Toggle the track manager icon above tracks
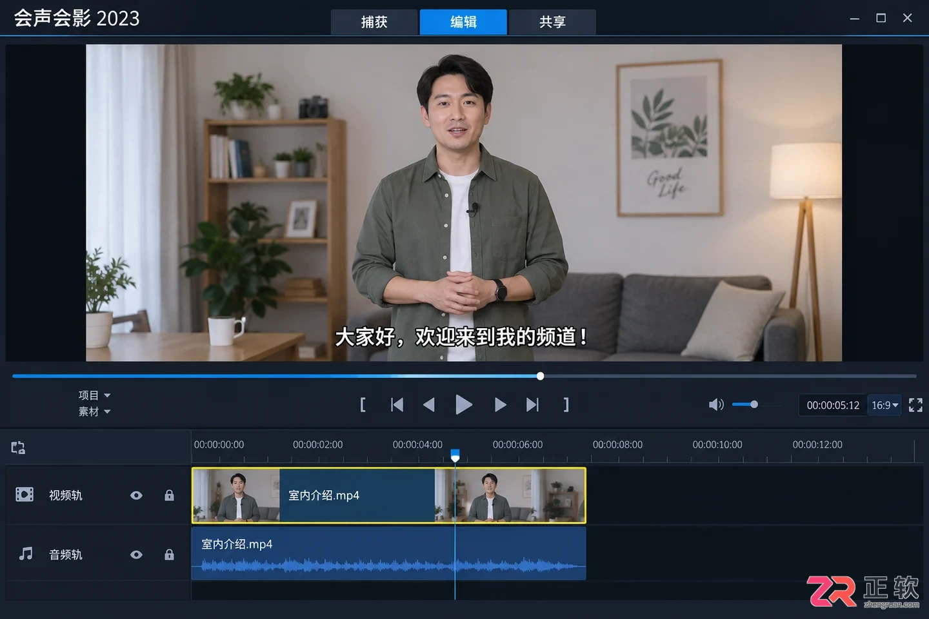 point(18,447)
